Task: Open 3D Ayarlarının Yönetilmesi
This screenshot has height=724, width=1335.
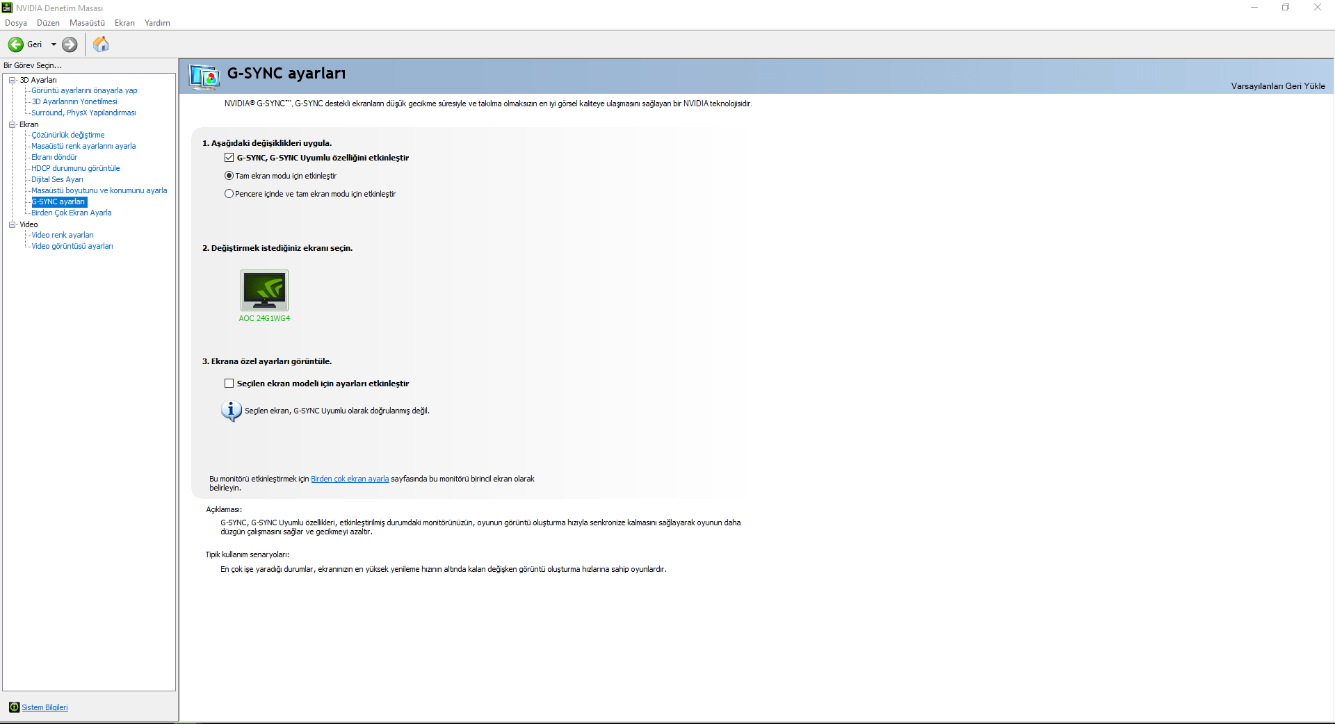Action: [x=74, y=101]
